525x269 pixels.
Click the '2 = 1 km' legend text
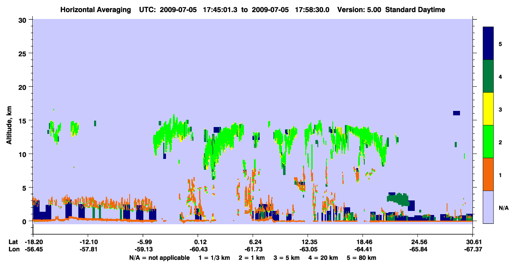point(252,257)
